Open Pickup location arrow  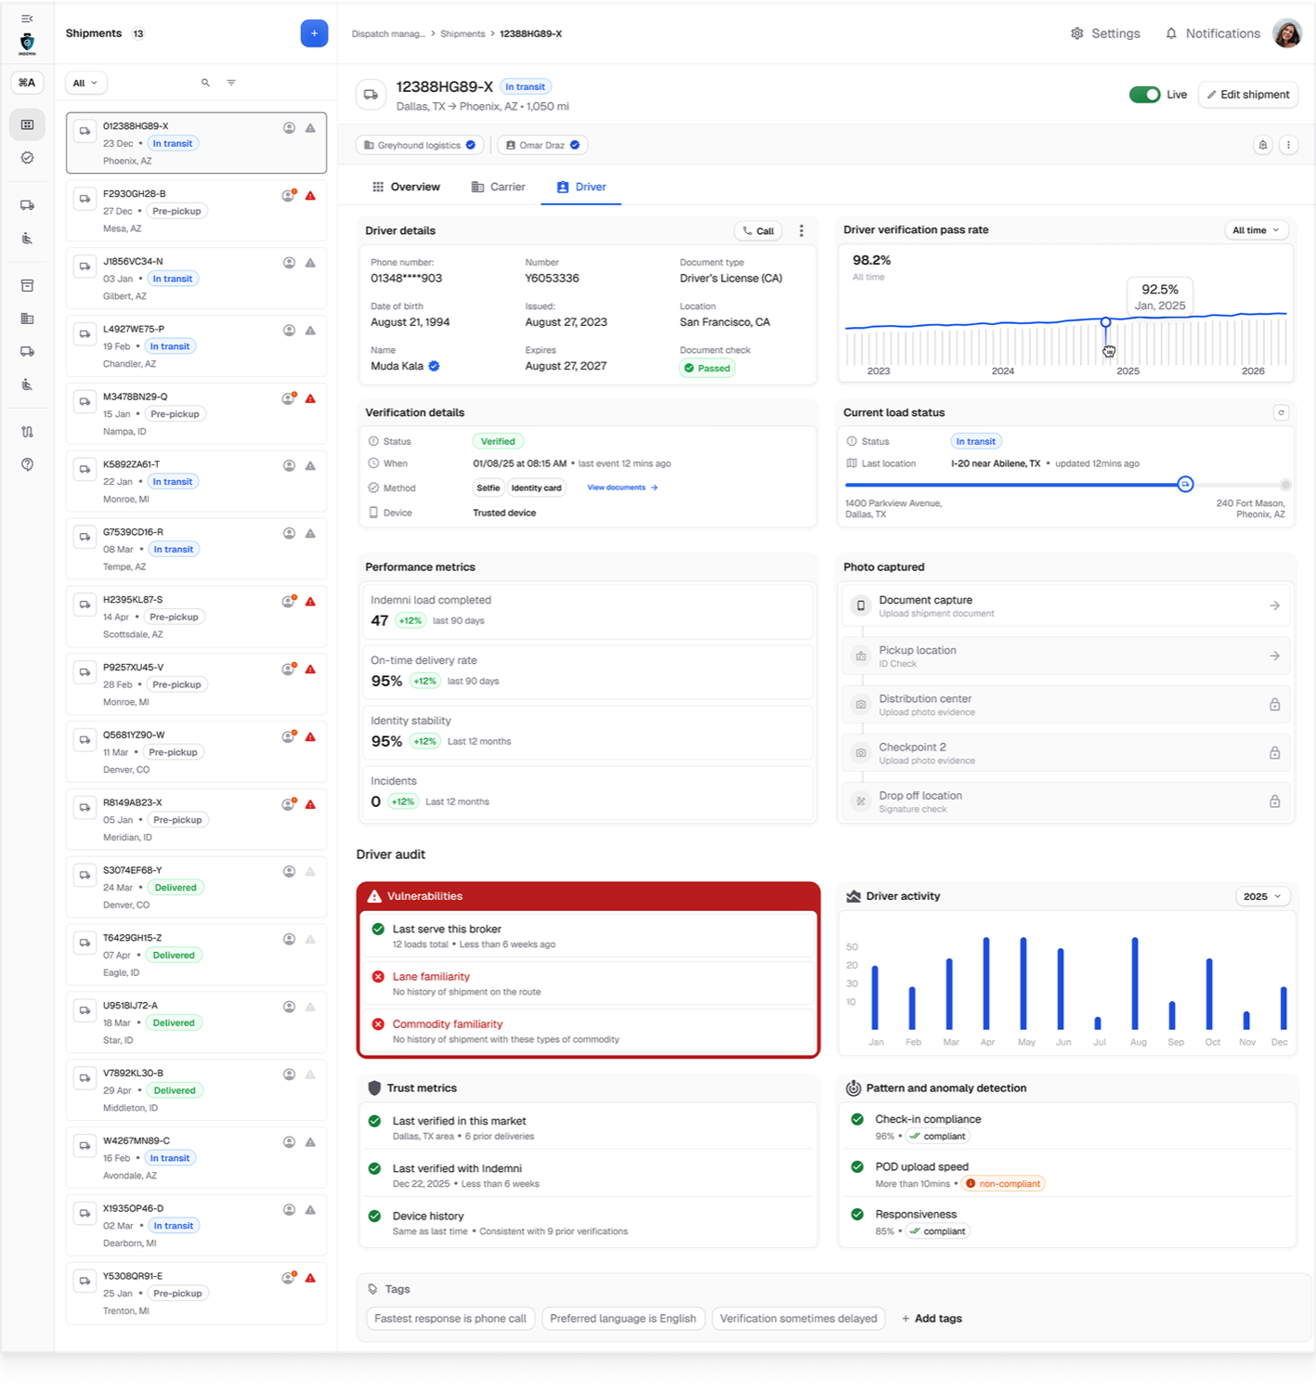click(1274, 656)
